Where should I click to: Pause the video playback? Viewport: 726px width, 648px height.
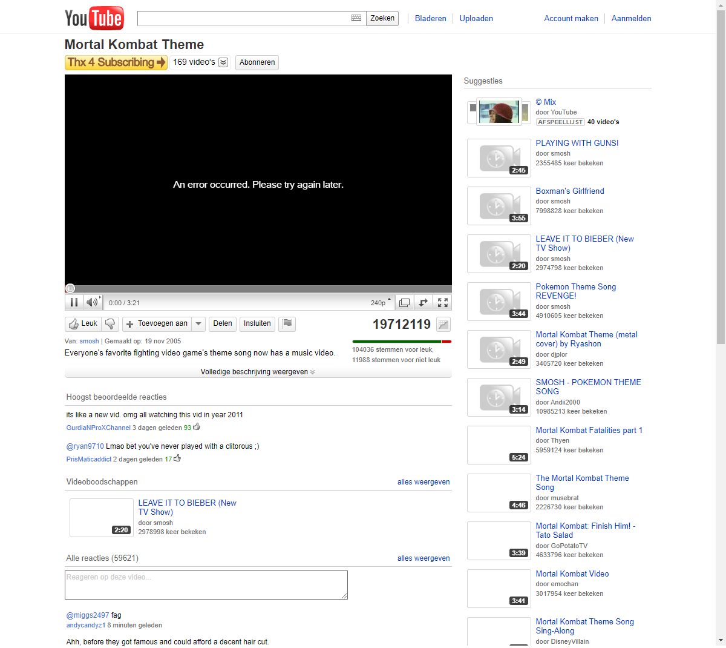tap(74, 302)
